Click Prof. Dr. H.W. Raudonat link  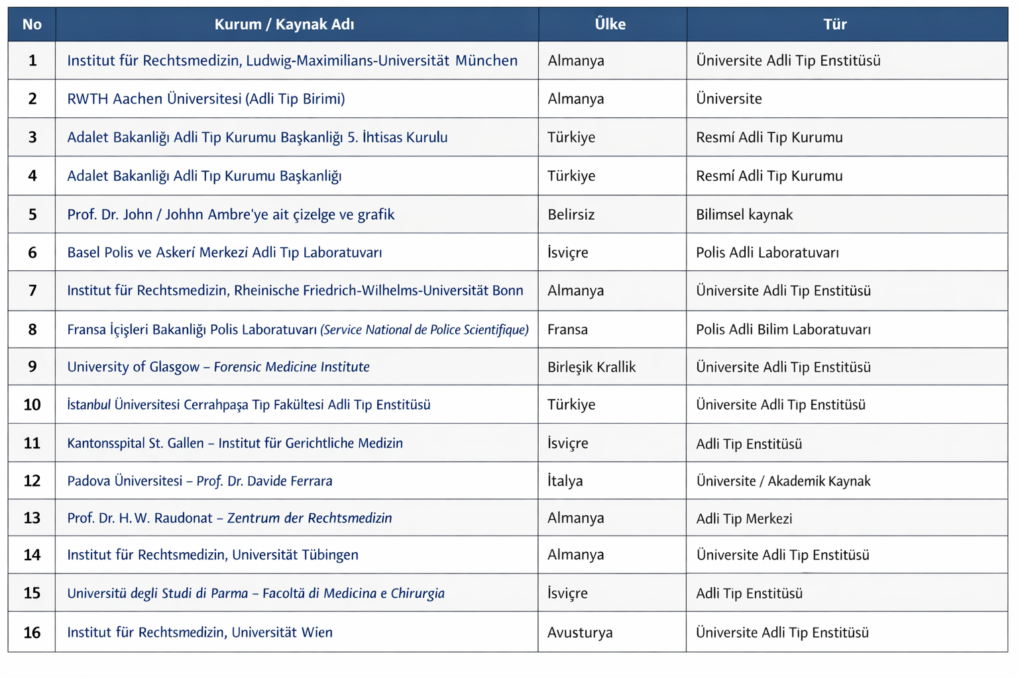229,518
